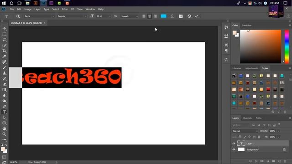Select the History Brush tool
292x164 pixels.
tap(4, 79)
